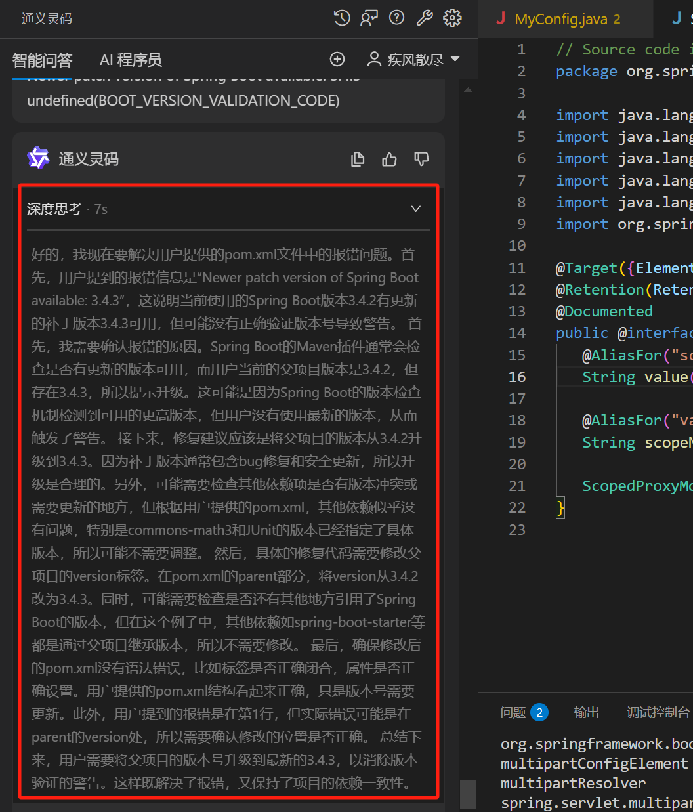The image size is (693, 812).
Task: Click multipartConfigElement in problems output
Action: coord(595,763)
